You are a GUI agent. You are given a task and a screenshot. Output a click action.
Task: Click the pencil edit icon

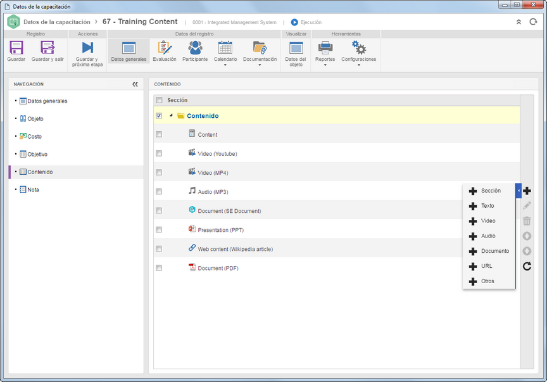point(527,206)
